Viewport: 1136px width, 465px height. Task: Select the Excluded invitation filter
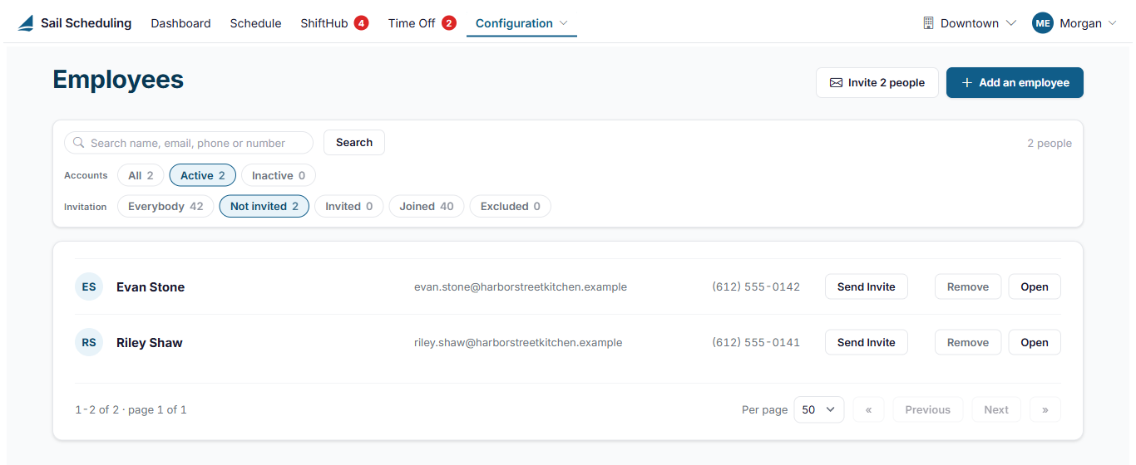click(x=511, y=206)
